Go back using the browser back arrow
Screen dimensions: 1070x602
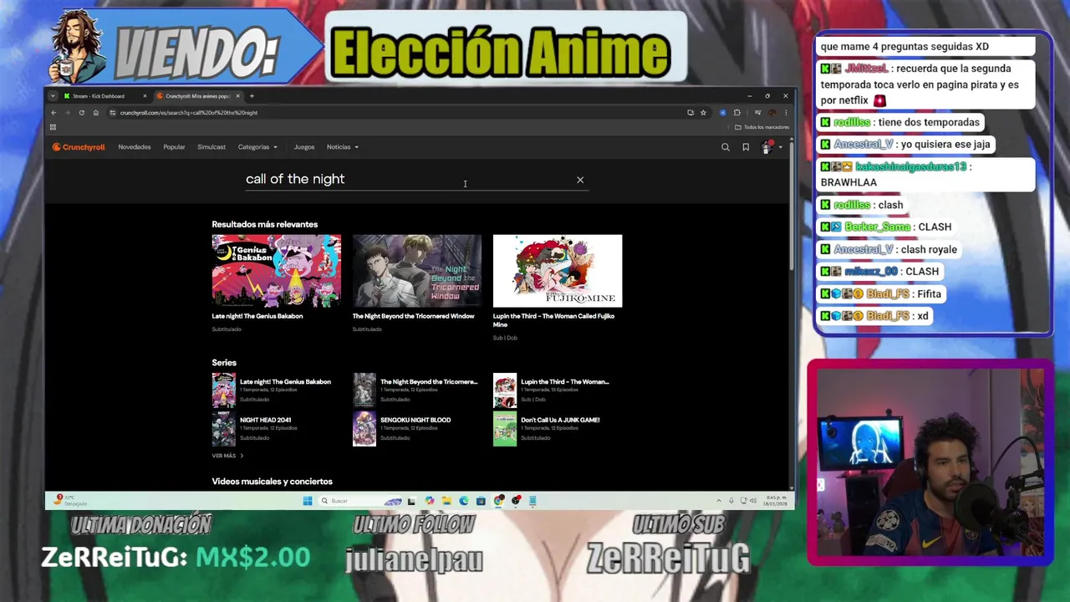(x=53, y=113)
